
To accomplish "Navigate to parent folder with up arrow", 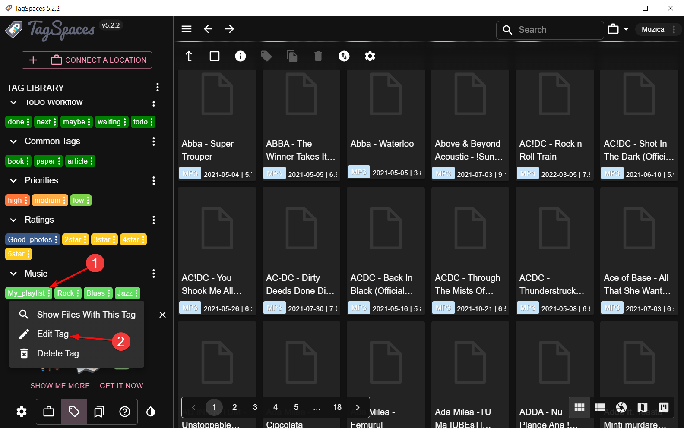I will (x=189, y=56).
